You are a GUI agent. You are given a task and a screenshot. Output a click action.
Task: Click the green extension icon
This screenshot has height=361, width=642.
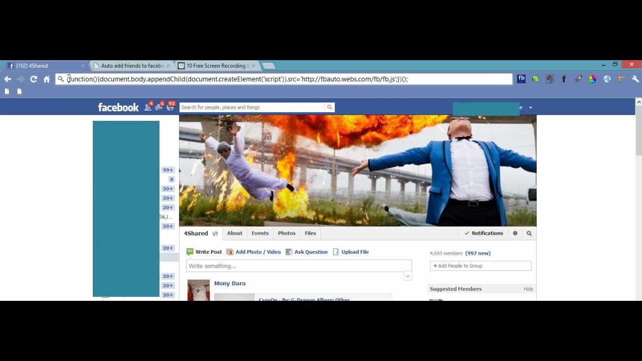pos(535,79)
